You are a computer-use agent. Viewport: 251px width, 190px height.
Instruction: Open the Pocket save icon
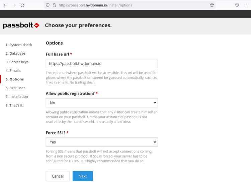[x=237, y=5]
